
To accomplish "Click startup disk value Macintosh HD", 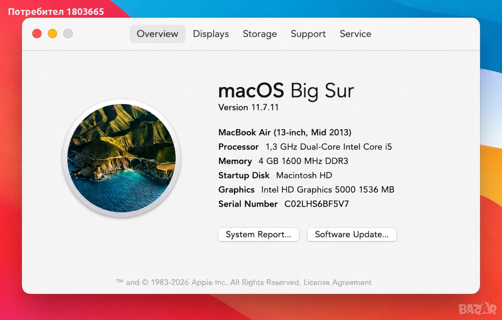I will 304,175.
